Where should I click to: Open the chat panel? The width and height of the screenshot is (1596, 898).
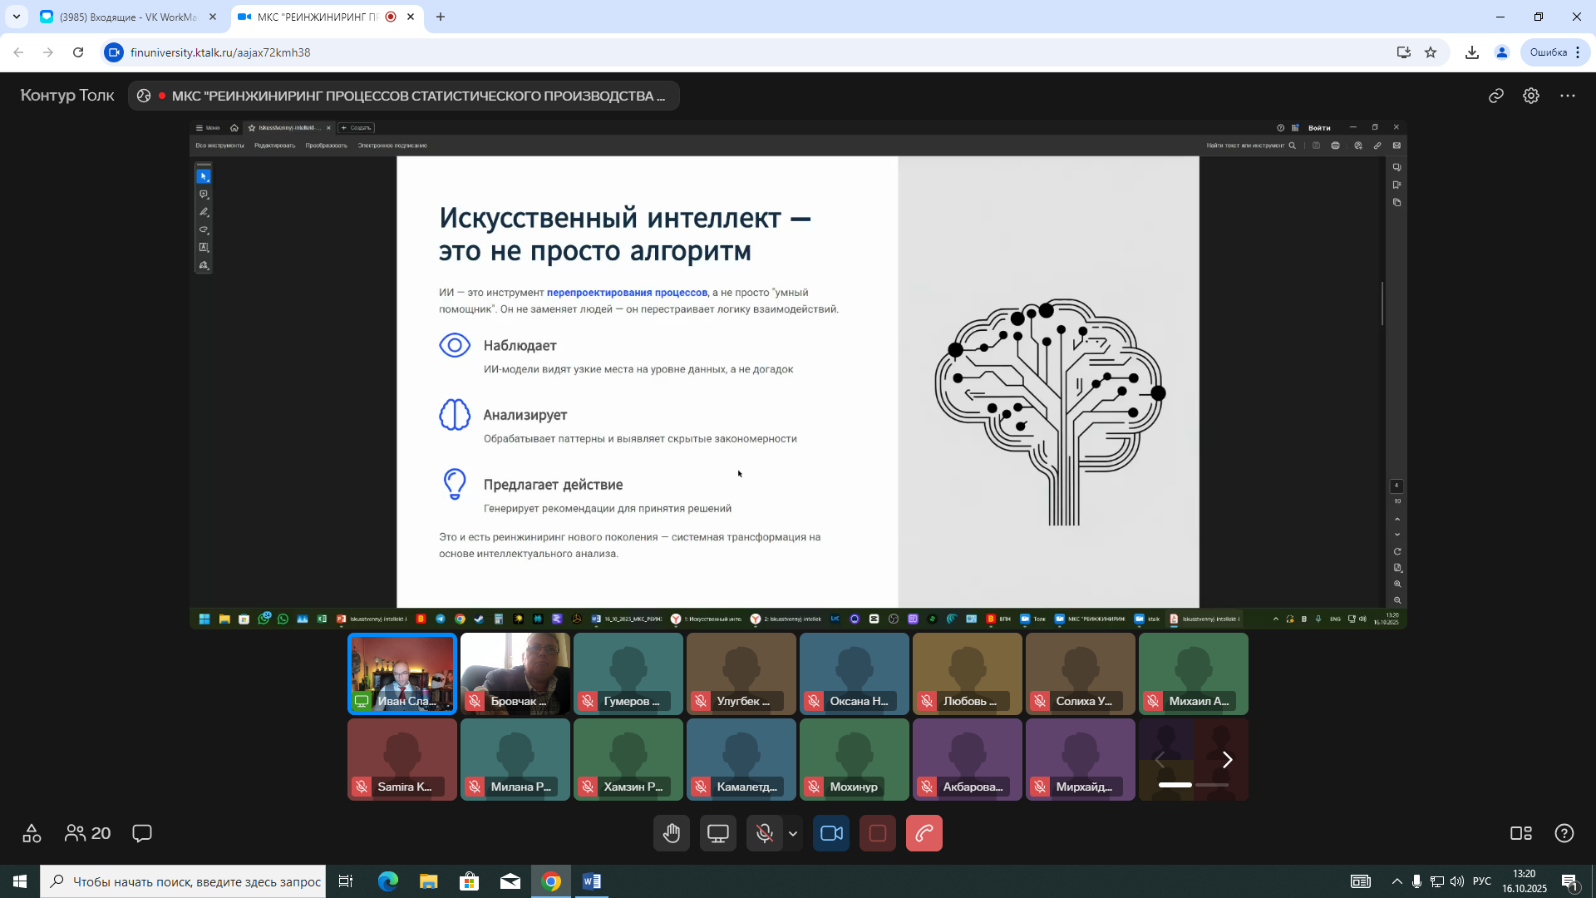(x=142, y=833)
